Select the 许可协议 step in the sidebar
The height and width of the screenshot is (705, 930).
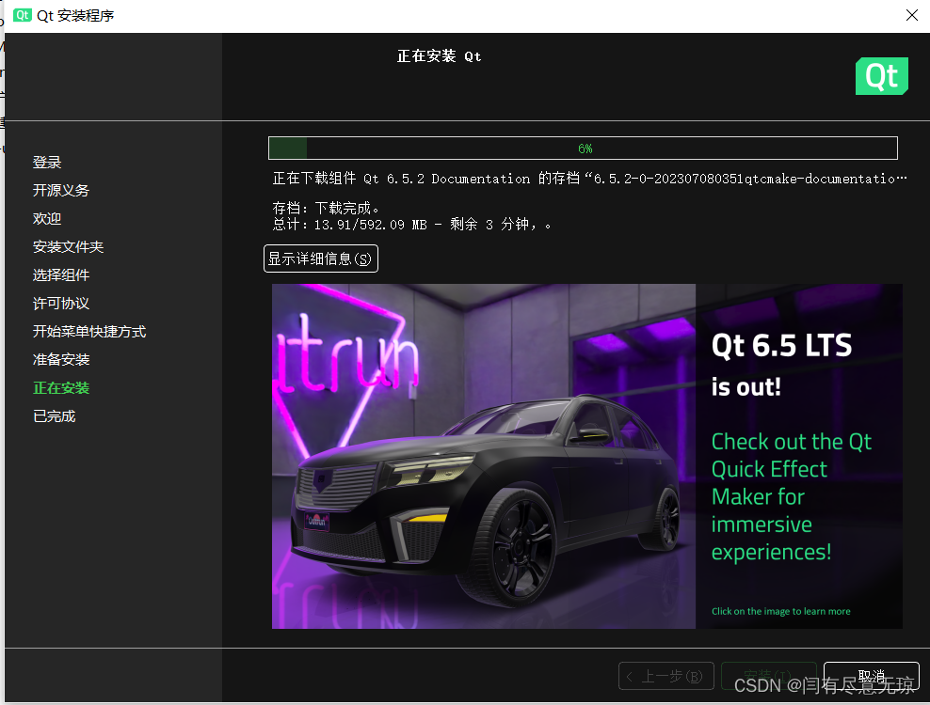60,304
